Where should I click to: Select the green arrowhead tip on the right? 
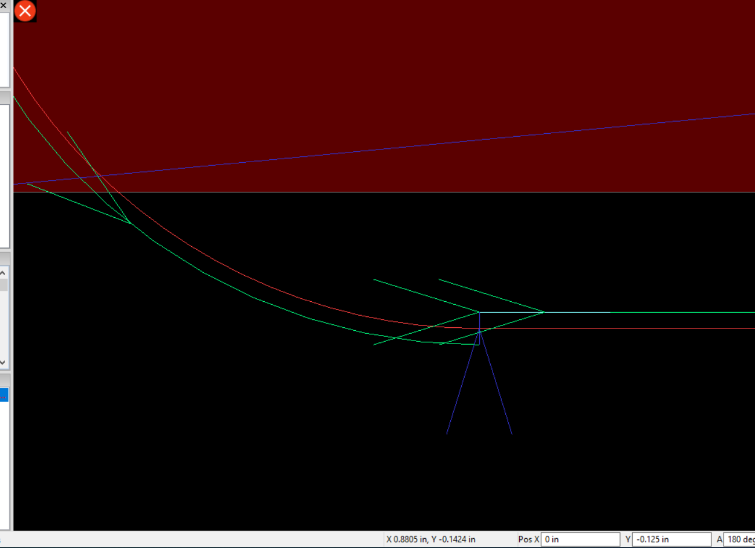coord(544,312)
